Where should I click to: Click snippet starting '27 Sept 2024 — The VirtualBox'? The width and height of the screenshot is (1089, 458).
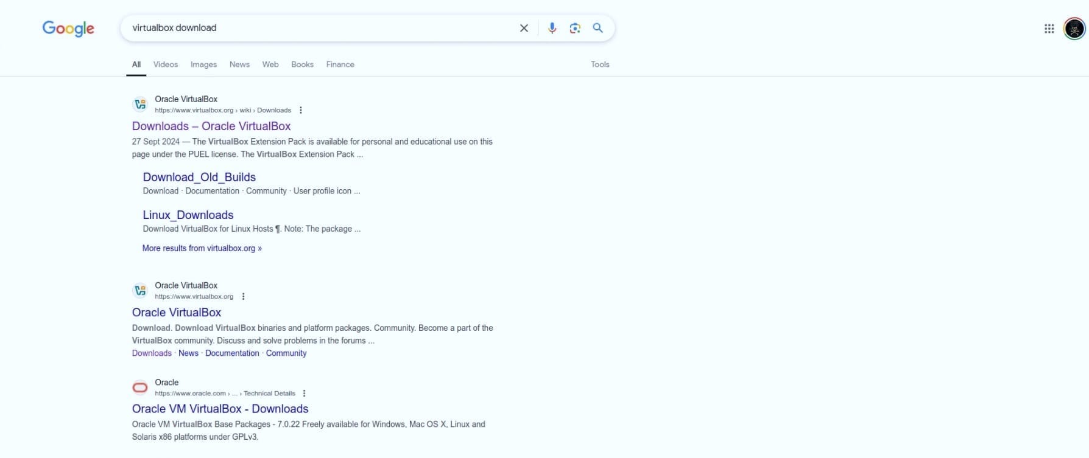click(x=312, y=148)
